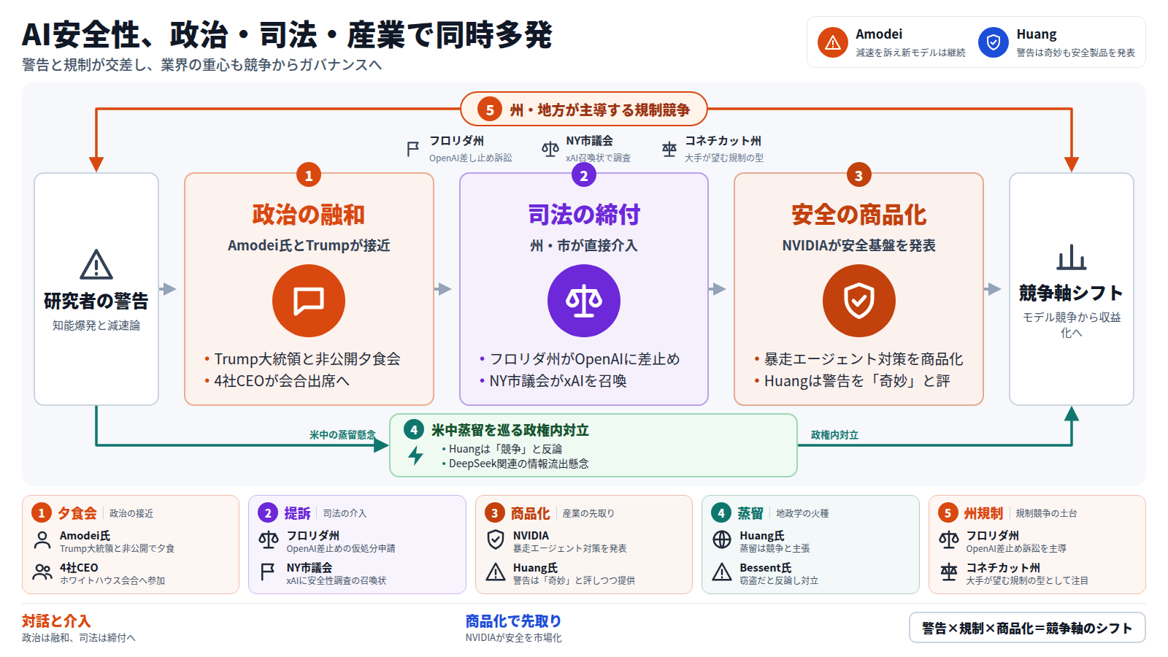Click the flag icon next to フロリダ州 above the flow
Image resolution: width=1168 pixels, height=657 pixels.
click(x=412, y=149)
